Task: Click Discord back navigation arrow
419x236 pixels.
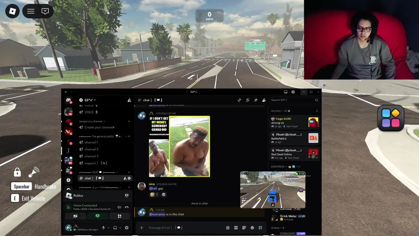Action: tap(66, 92)
